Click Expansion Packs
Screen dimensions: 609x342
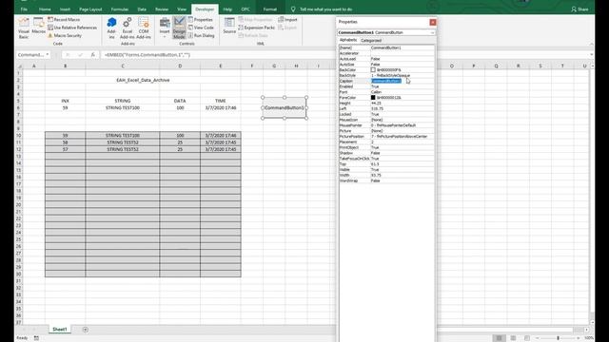[256, 28]
